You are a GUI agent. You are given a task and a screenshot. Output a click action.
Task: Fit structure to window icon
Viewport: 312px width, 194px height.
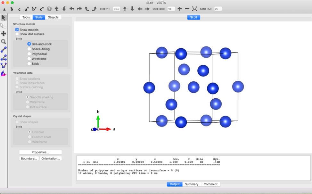(195, 9)
